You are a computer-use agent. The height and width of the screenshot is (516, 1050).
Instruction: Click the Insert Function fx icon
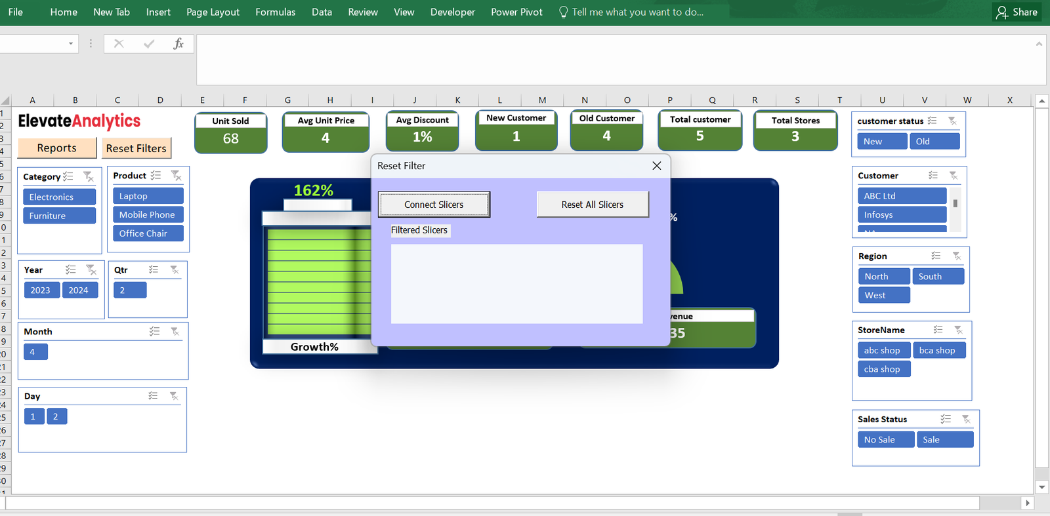tap(178, 44)
